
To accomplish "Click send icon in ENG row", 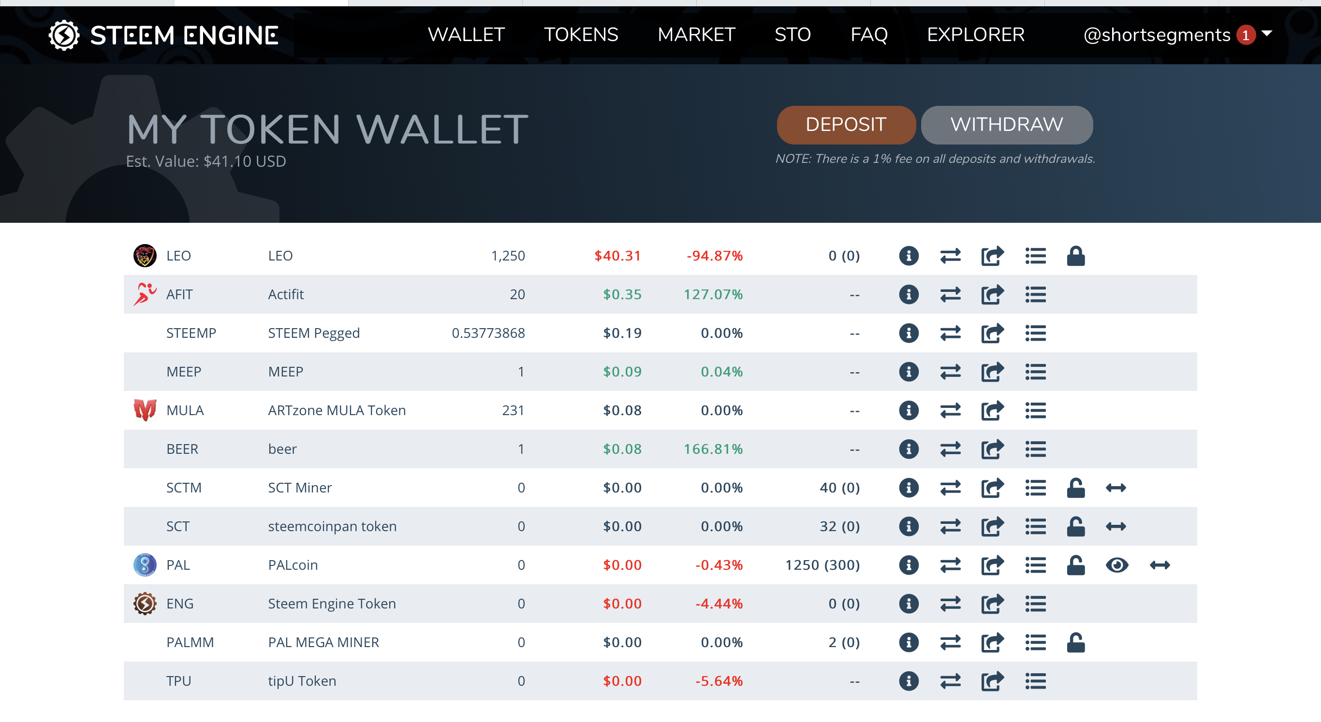I will click(x=992, y=604).
